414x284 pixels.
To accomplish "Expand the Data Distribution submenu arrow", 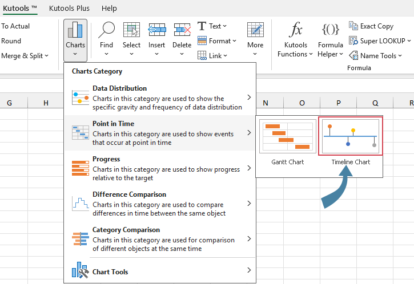I will (x=249, y=98).
